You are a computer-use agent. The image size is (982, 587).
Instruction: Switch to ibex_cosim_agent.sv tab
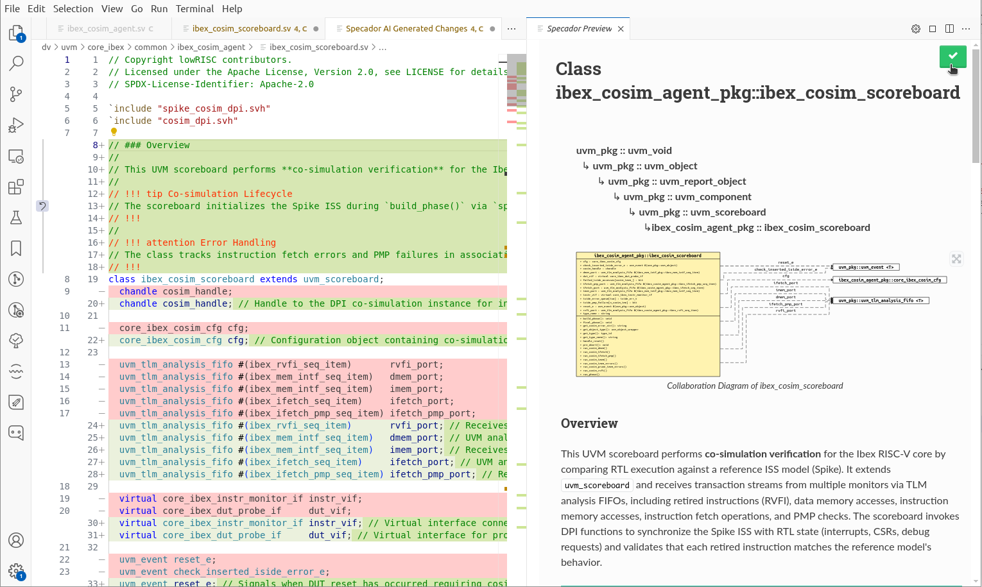tap(106, 29)
